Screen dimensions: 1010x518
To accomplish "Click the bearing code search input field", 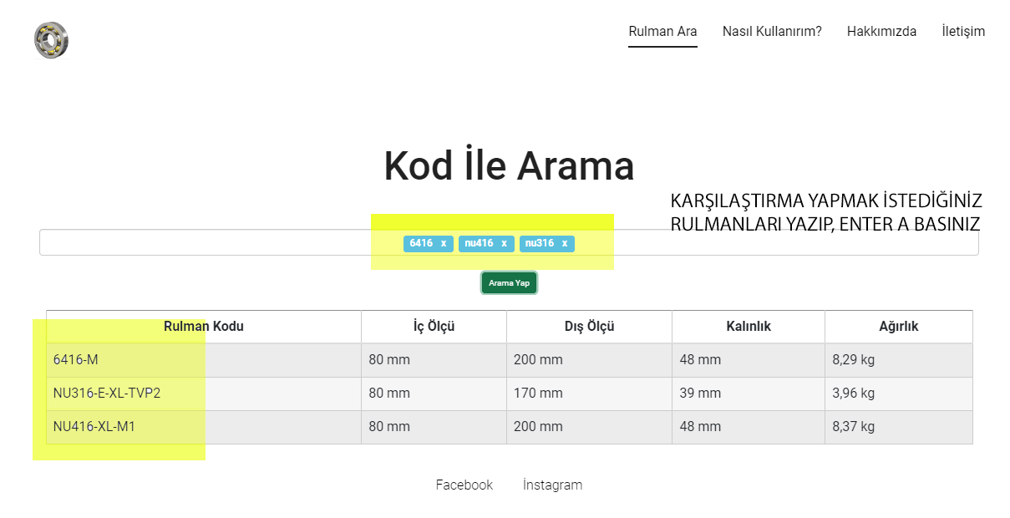I will [x=509, y=242].
